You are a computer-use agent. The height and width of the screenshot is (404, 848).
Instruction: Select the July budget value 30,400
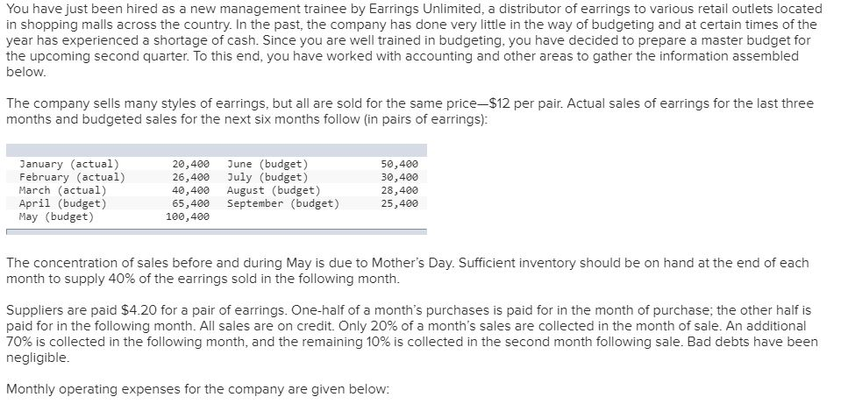pyautogui.click(x=400, y=177)
